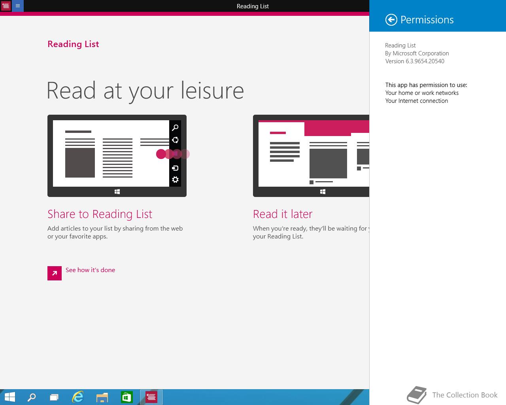
Task: Open the See how it's done link
Action: 90,270
